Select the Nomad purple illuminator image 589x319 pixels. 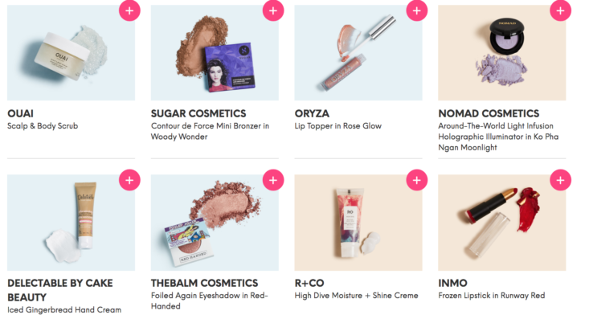[502, 52]
